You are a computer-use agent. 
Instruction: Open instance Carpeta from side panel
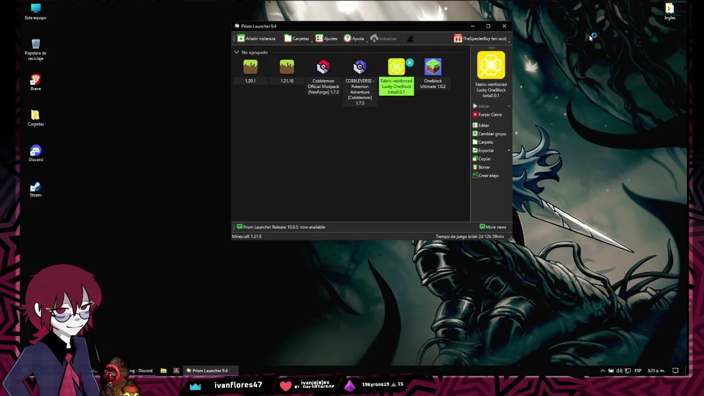click(x=483, y=142)
